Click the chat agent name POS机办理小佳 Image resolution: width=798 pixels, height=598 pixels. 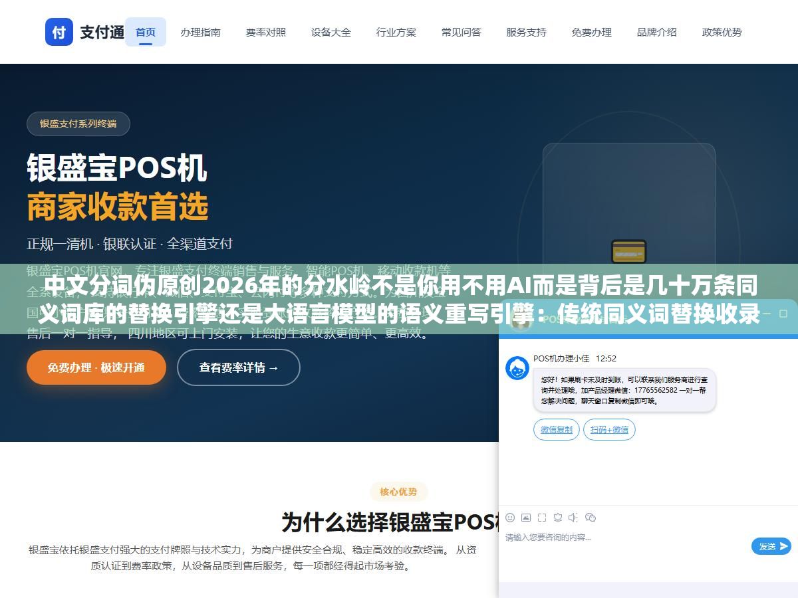(561, 359)
